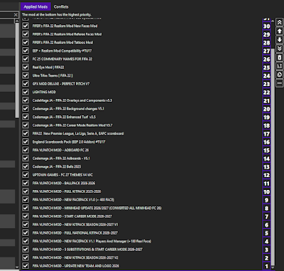This screenshot has height=271, width=284.
Task: Click the round clock-like icon
Action: coord(280,75)
